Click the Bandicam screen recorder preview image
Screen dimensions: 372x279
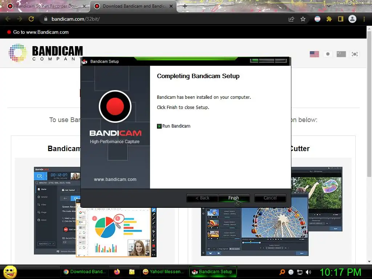[x=95, y=212]
